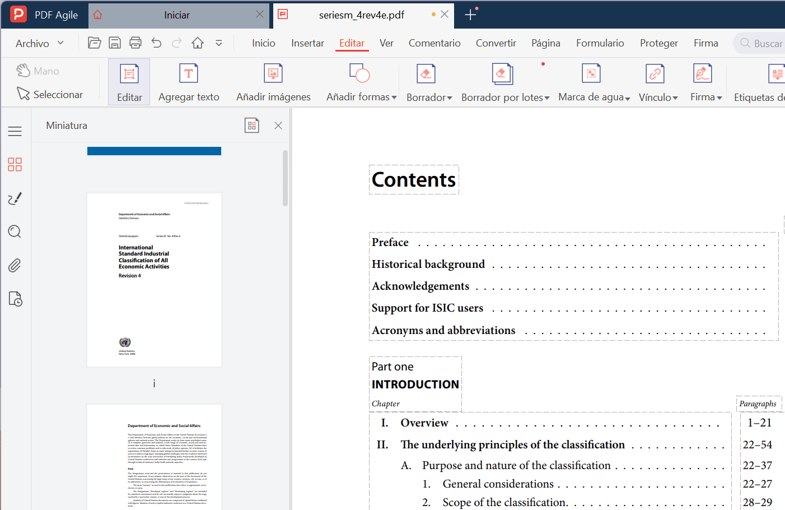Open the Añadir imágenes tool
Screen dimensions: 785x510
[x=273, y=81]
